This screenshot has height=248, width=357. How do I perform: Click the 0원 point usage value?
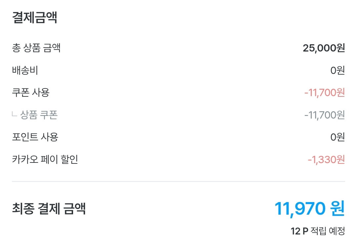pyautogui.click(x=337, y=137)
